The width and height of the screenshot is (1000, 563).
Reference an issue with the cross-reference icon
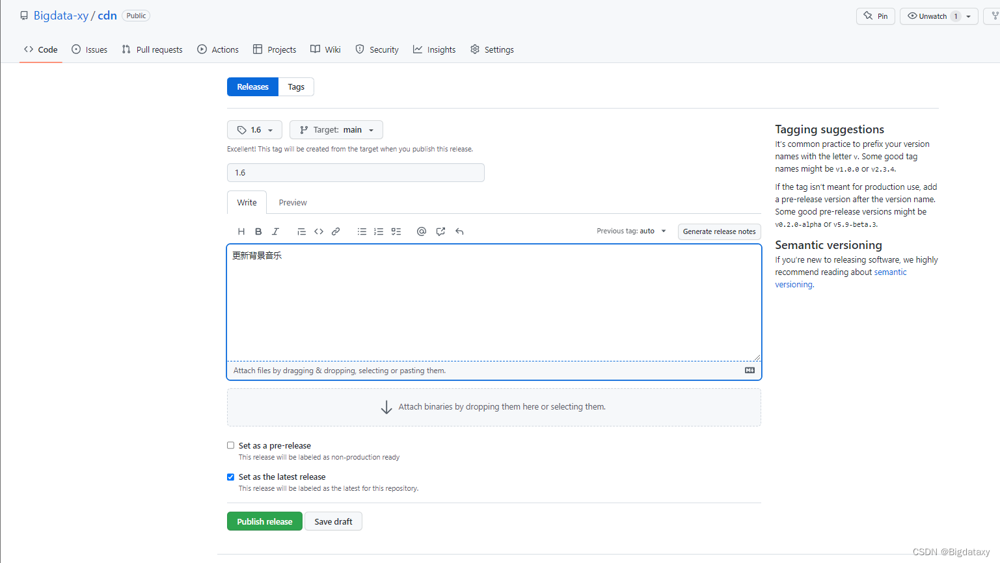(x=440, y=231)
